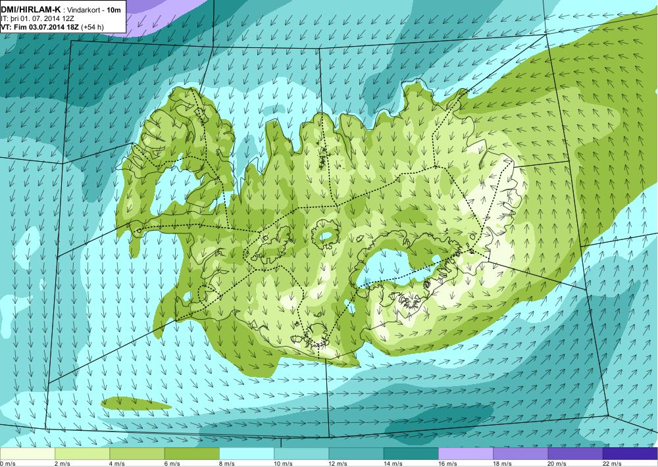The height and width of the screenshot is (467, 658).
Task: Click the '4 m/s' legend label
Action: (x=118, y=464)
